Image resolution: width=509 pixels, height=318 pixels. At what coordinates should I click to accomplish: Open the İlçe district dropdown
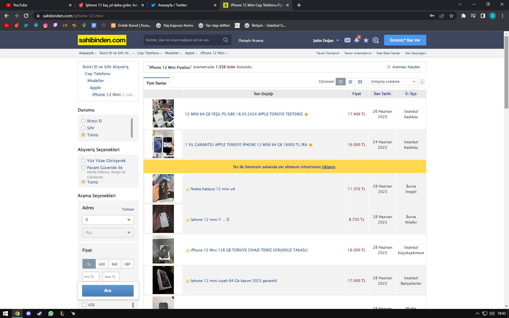click(x=108, y=233)
